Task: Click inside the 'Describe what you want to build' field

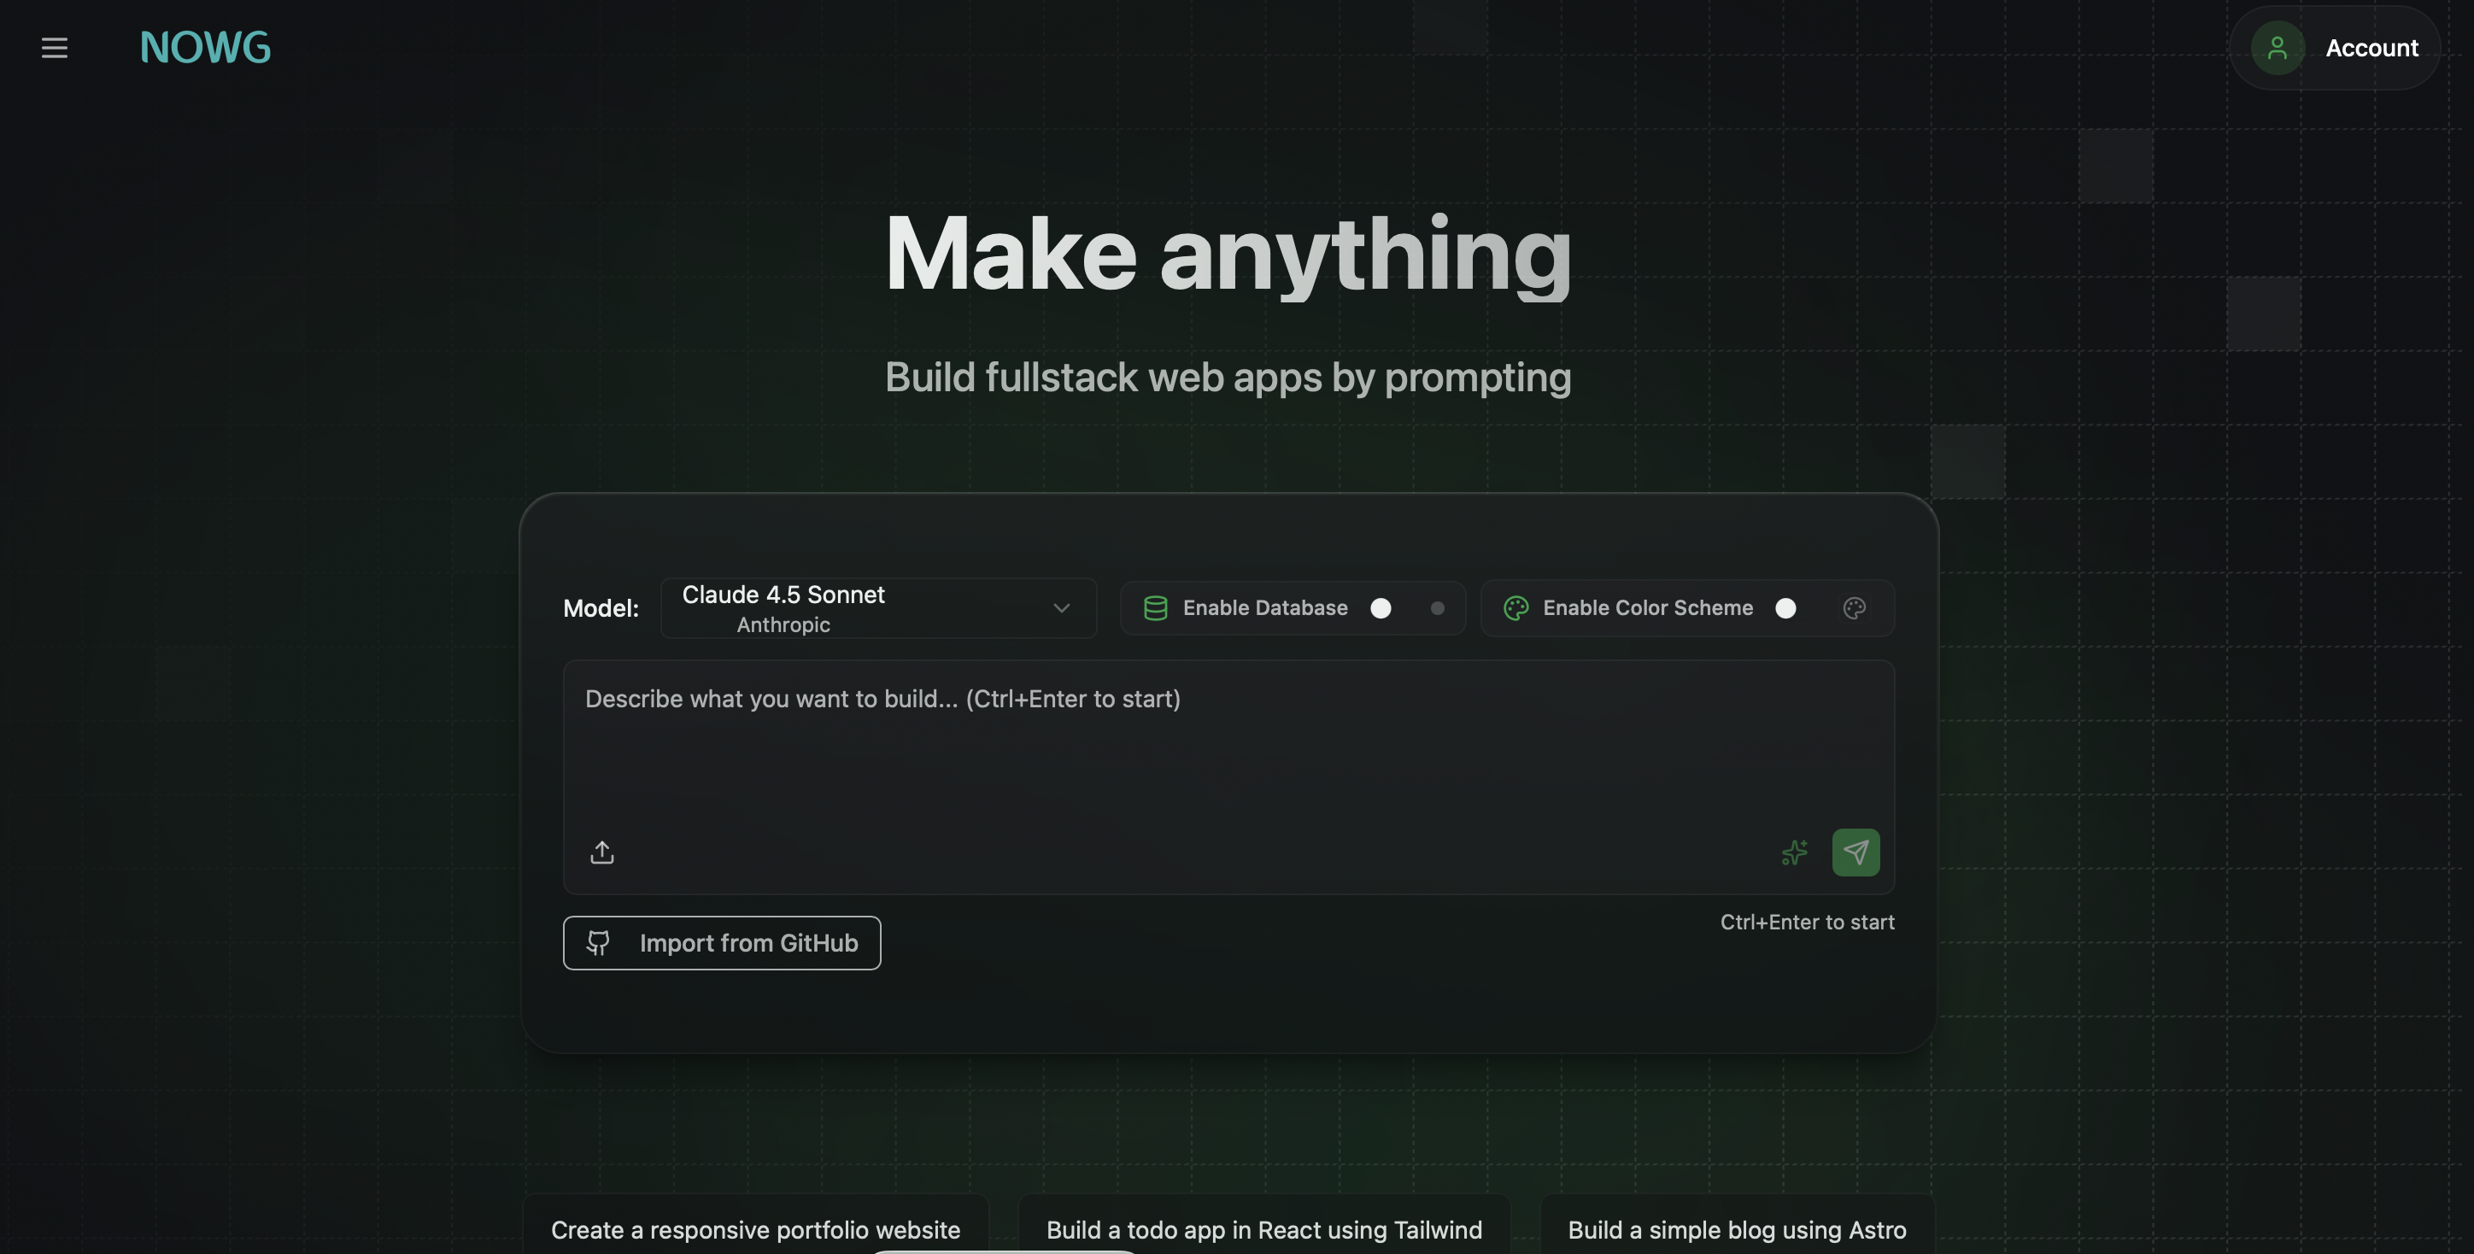Action: click(1229, 749)
